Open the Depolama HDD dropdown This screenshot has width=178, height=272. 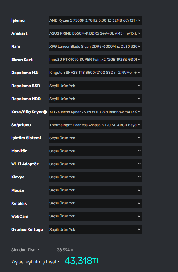click(x=95, y=99)
